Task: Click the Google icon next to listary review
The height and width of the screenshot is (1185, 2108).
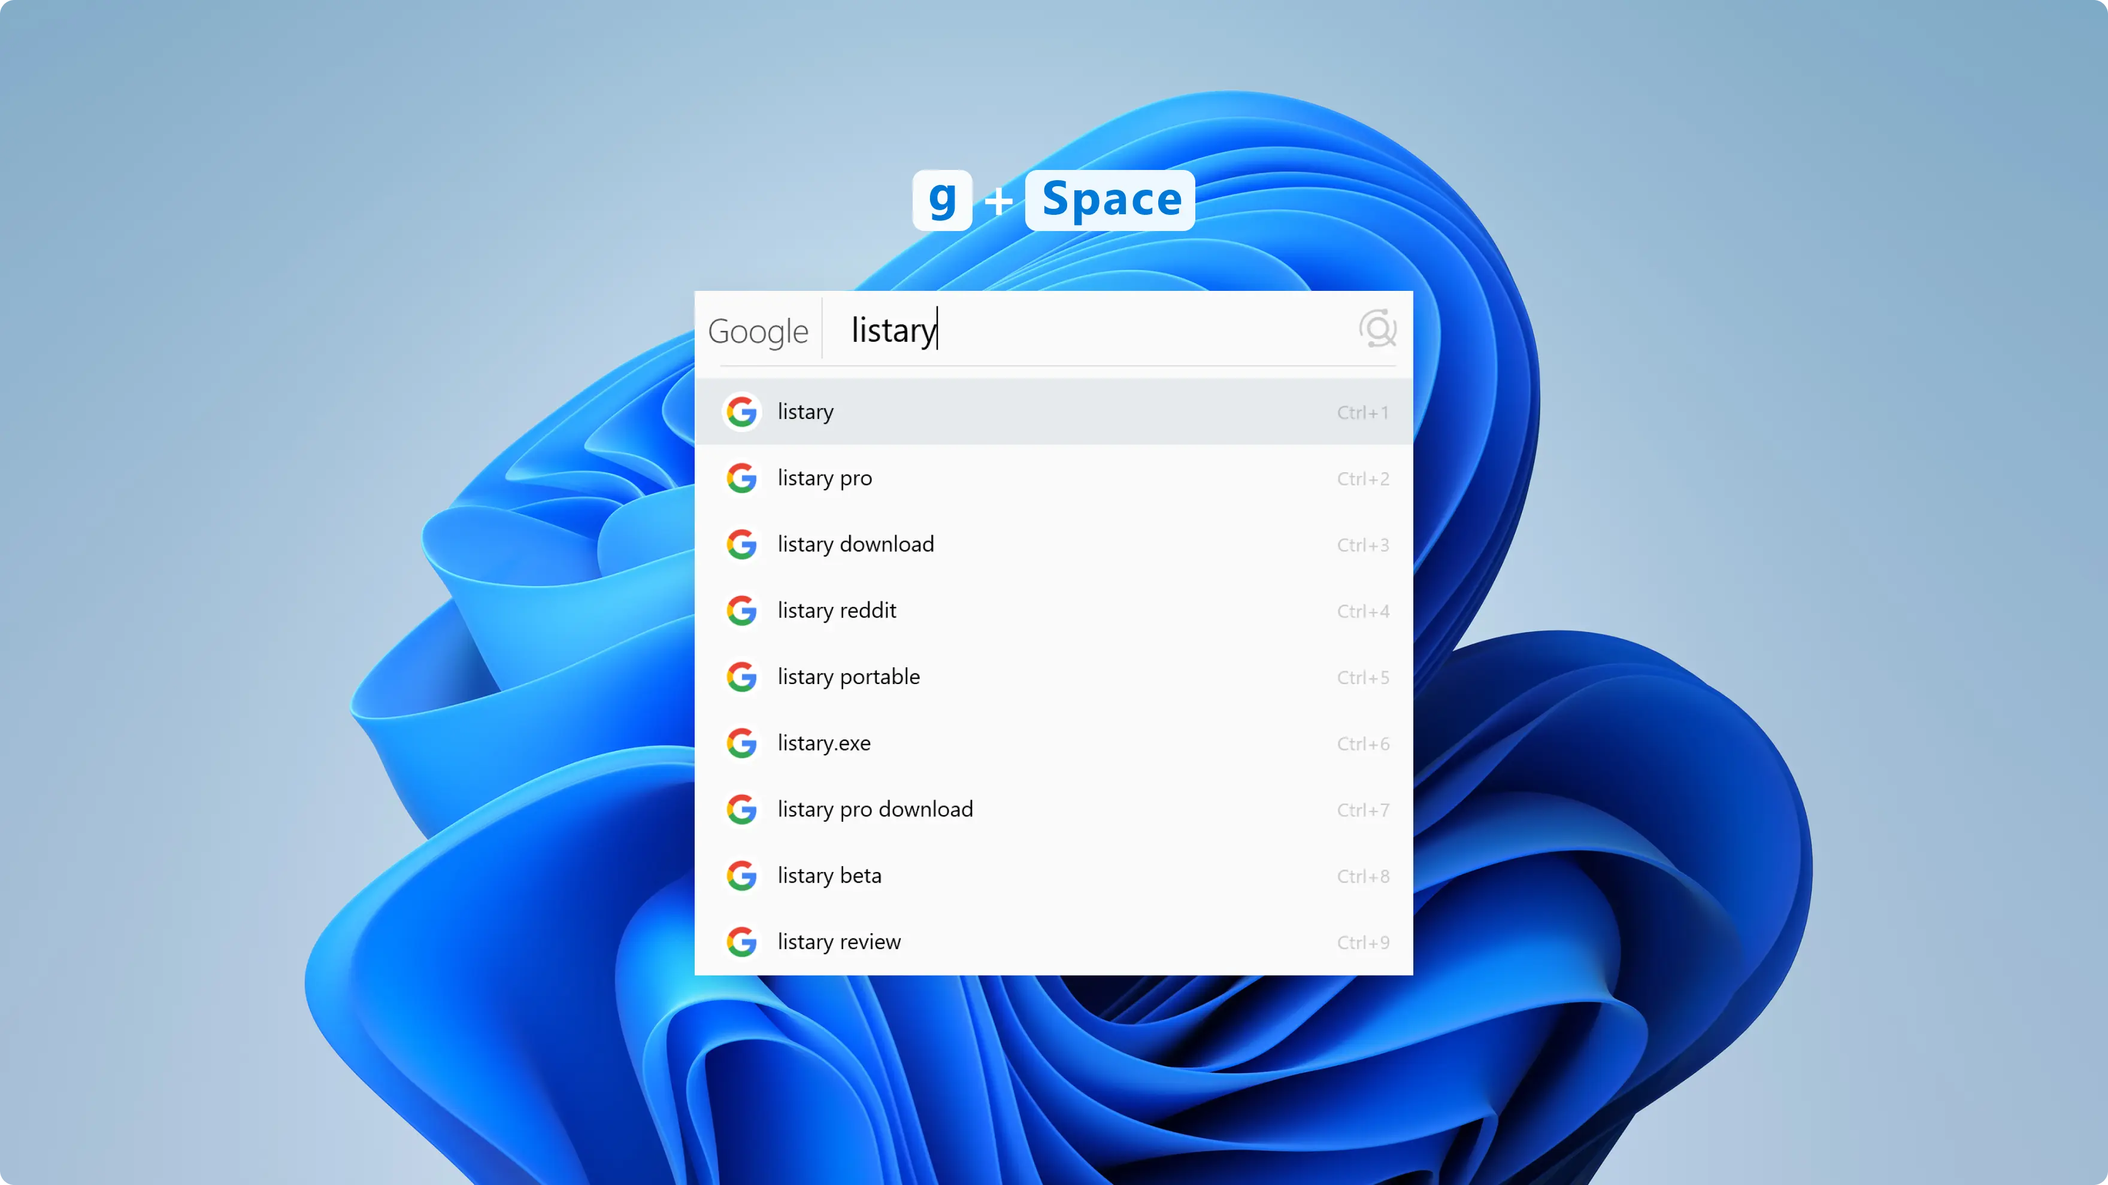Action: [x=741, y=941]
